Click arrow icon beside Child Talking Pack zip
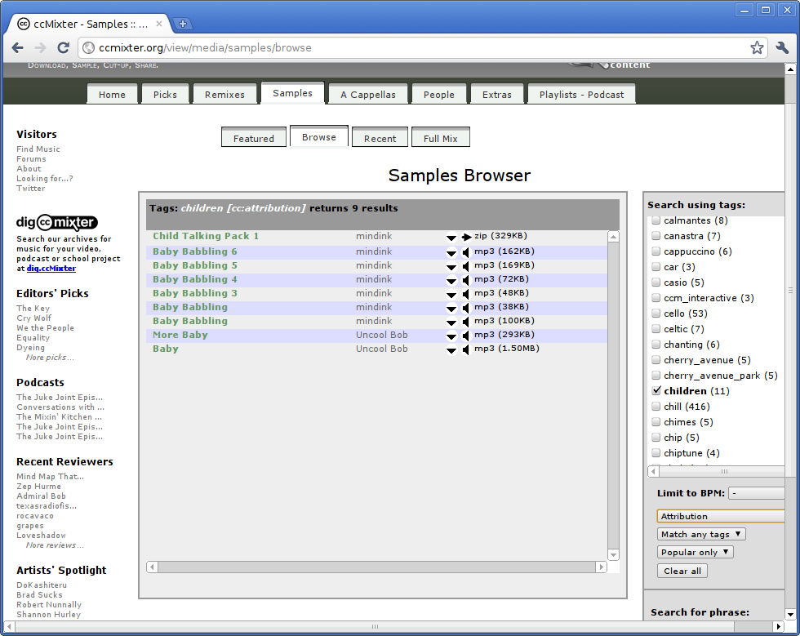This screenshot has width=800, height=636. coord(466,237)
